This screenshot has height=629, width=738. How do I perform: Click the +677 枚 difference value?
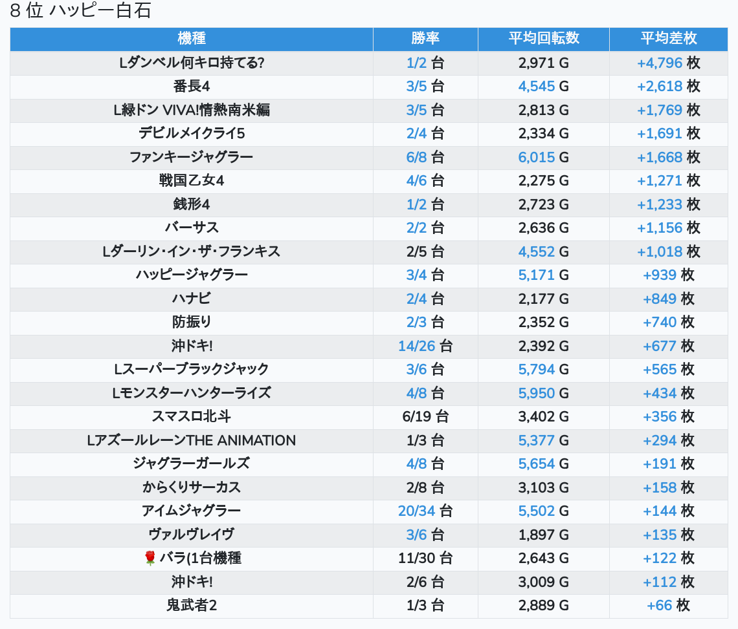(668, 346)
